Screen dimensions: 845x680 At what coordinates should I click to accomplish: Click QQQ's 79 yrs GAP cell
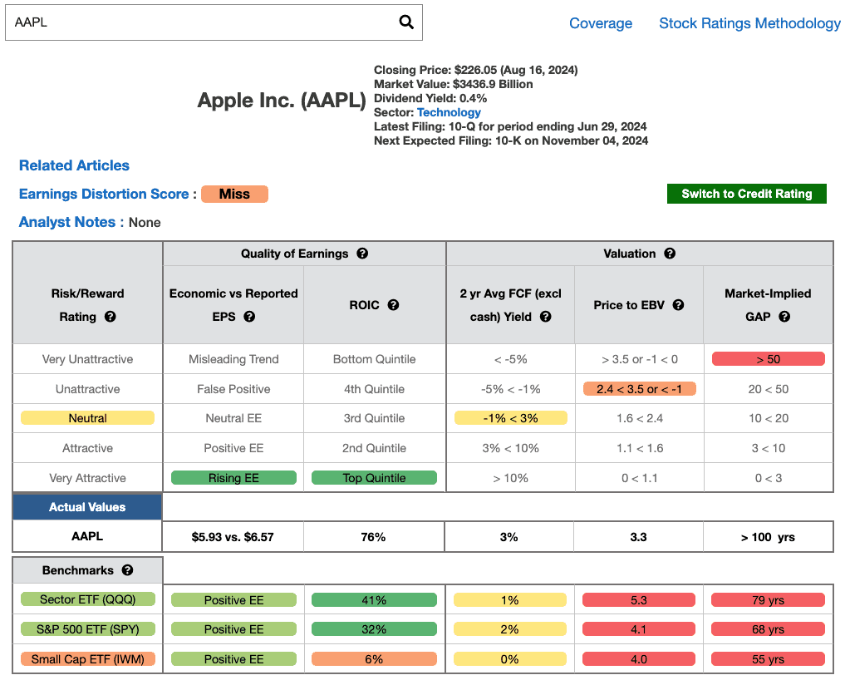[769, 600]
